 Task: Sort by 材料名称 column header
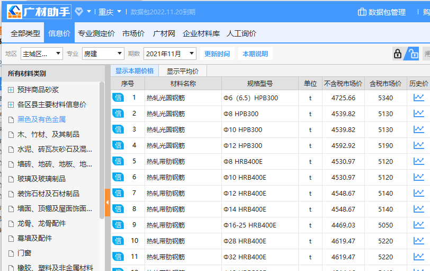183,83
